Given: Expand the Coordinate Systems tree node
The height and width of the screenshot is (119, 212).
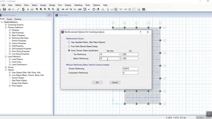Looking at the screenshot, I should pyautogui.click(x=6, y=25).
